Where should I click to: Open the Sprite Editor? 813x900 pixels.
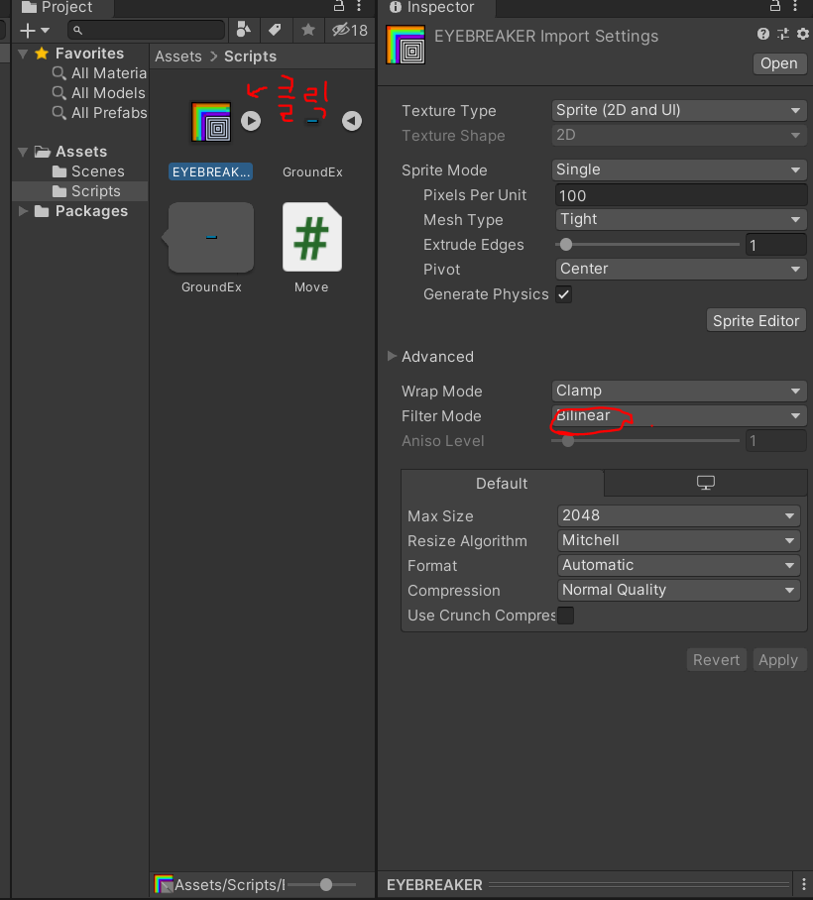coord(756,321)
